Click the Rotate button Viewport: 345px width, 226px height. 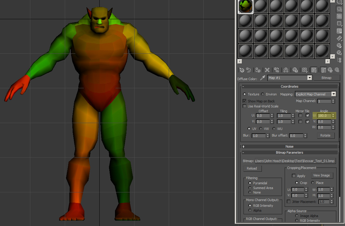pos(326,135)
